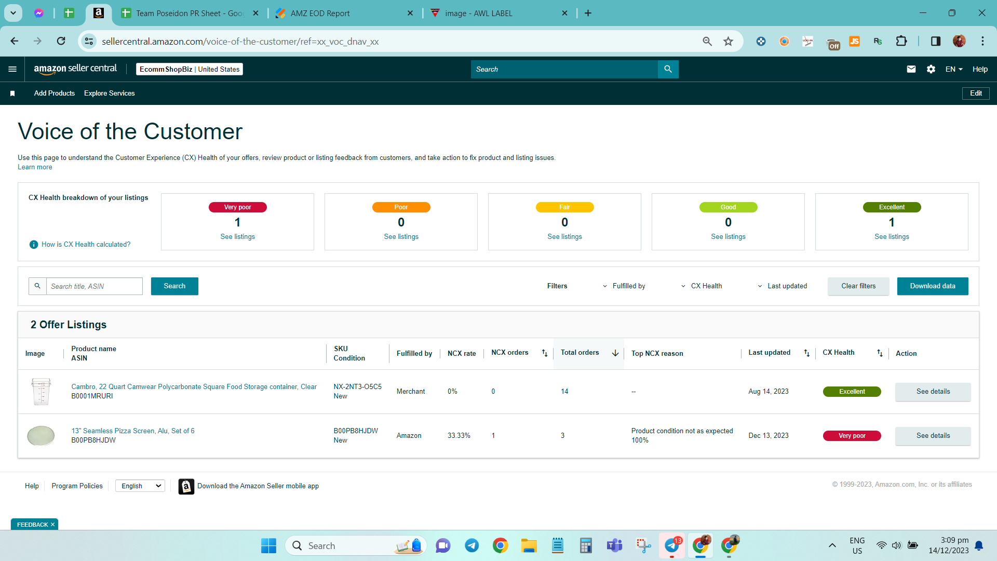See listings under the Good card
The height and width of the screenshot is (561, 997).
[728, 237]
